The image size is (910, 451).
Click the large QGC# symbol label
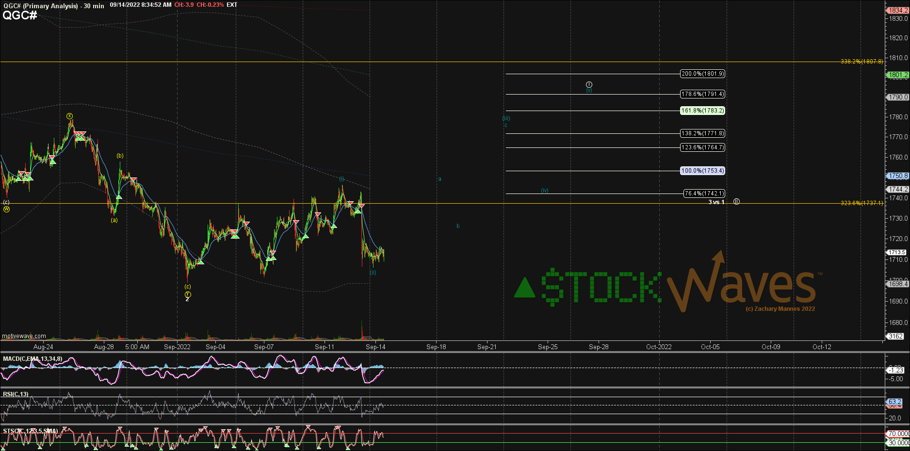pos(20,15)
